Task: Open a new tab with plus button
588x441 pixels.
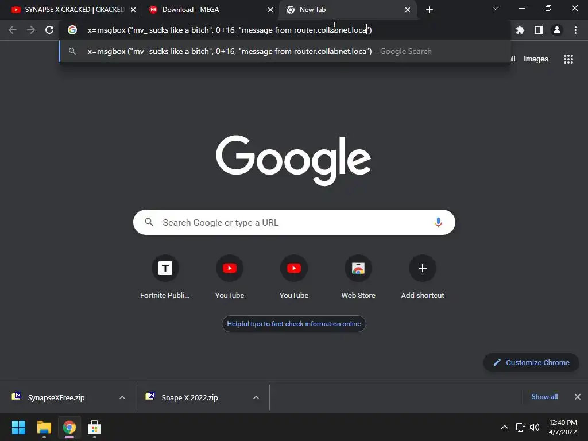Action: coord(430,10)
